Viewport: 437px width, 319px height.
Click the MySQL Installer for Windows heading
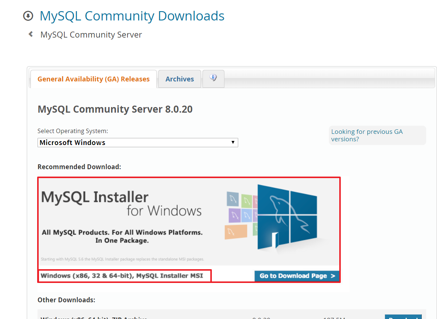[x=121, y=203]
